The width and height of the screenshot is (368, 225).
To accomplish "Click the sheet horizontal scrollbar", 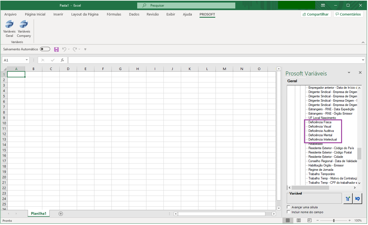I will pos(221,214).
